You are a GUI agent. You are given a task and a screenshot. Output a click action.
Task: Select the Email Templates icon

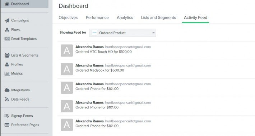(x=7, y=39)
